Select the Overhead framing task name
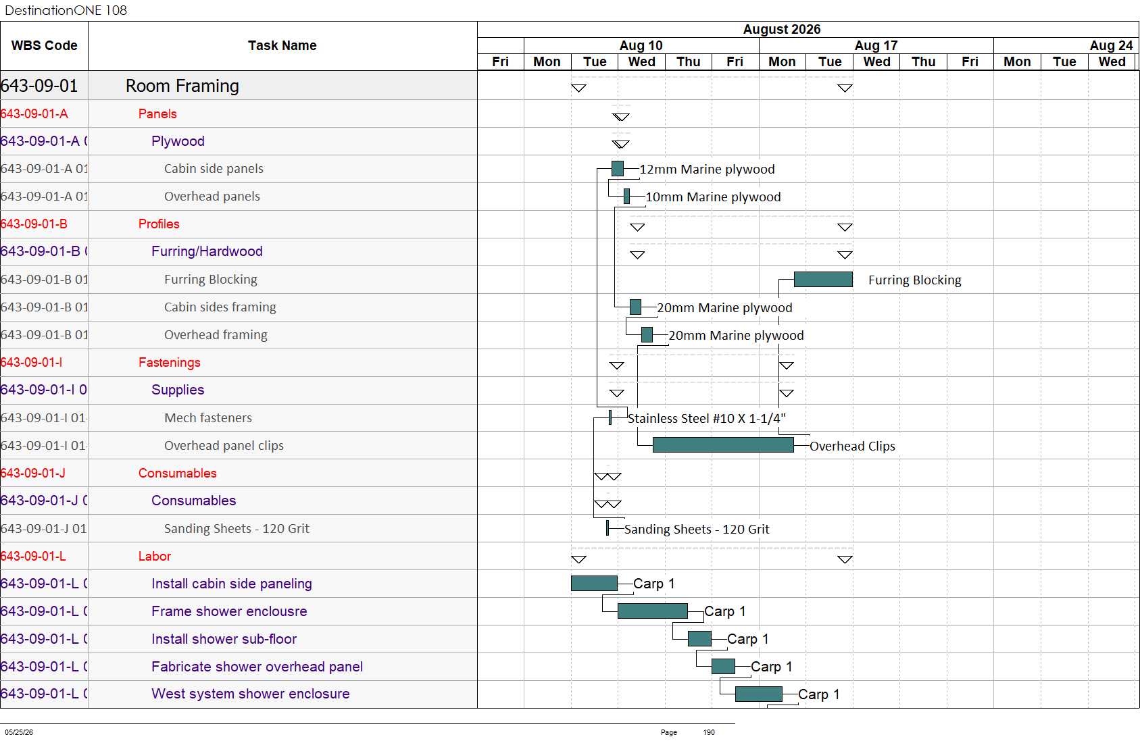Screen dimensions: 1140x741 pos(216,335)
